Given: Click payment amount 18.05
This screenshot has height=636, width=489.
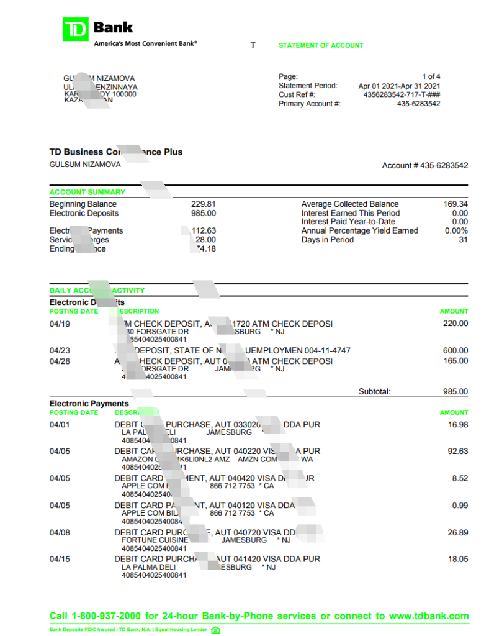Looking at the screenshot, I should (x=458, y=560).
